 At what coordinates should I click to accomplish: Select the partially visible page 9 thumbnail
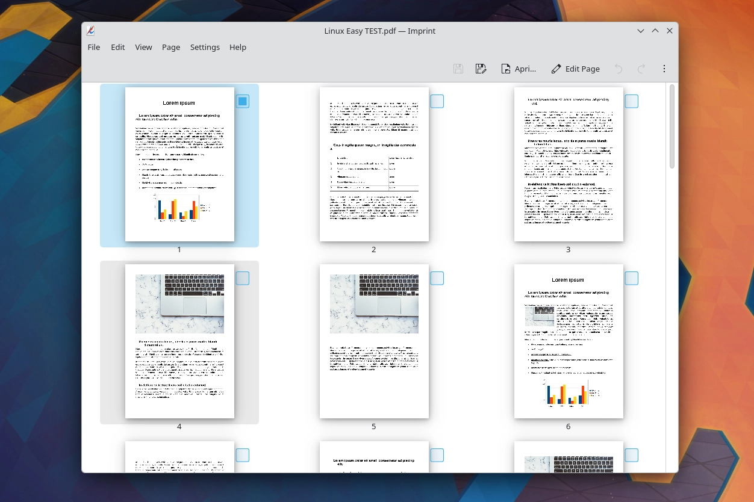569,457
